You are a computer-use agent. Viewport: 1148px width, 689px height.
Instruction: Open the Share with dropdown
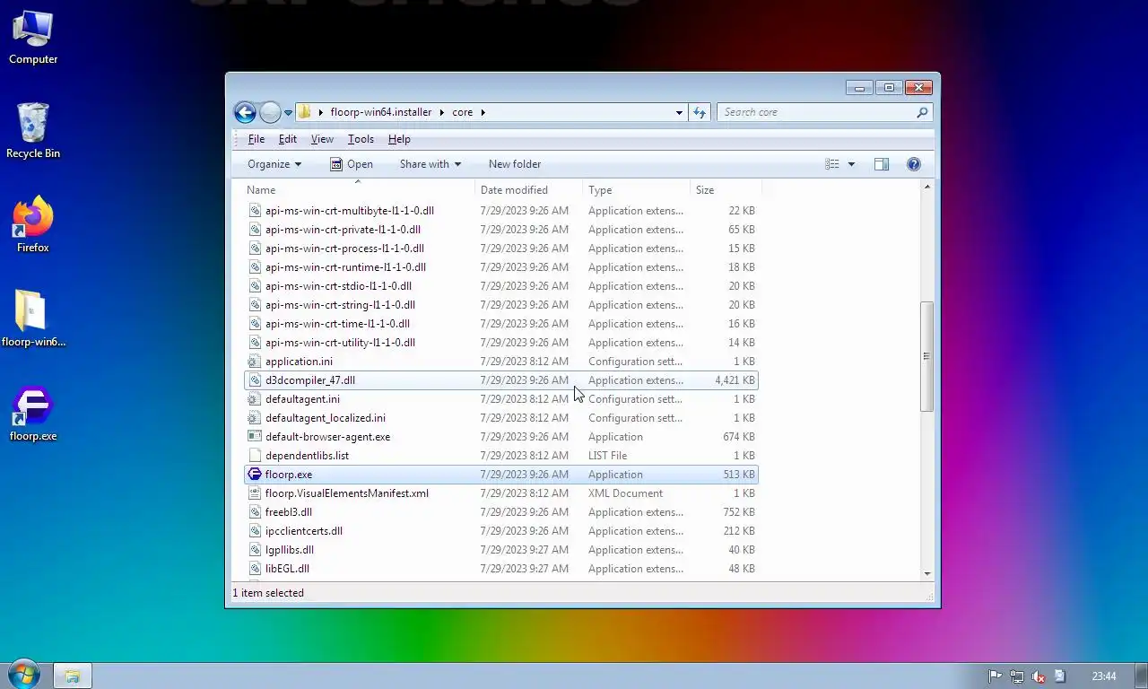(x=430, y=164)
